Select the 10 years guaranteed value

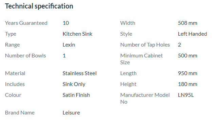coord(66,23)
